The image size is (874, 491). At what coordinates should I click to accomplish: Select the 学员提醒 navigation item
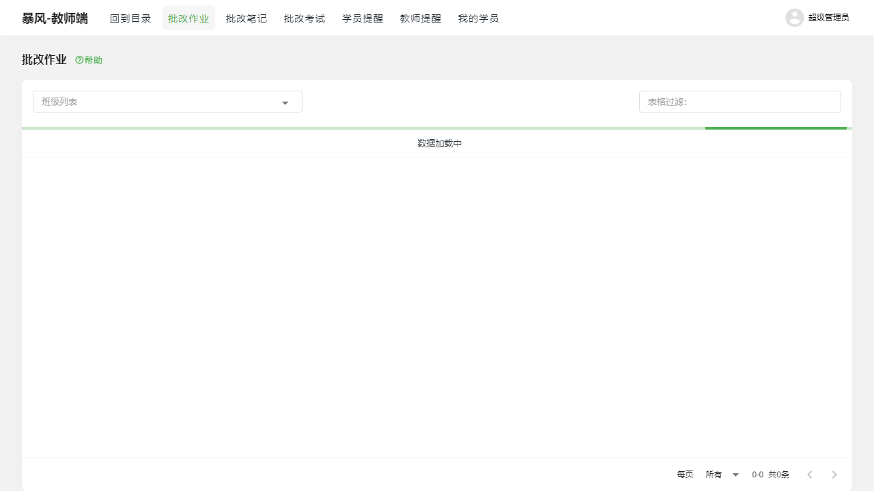point(362,18)
